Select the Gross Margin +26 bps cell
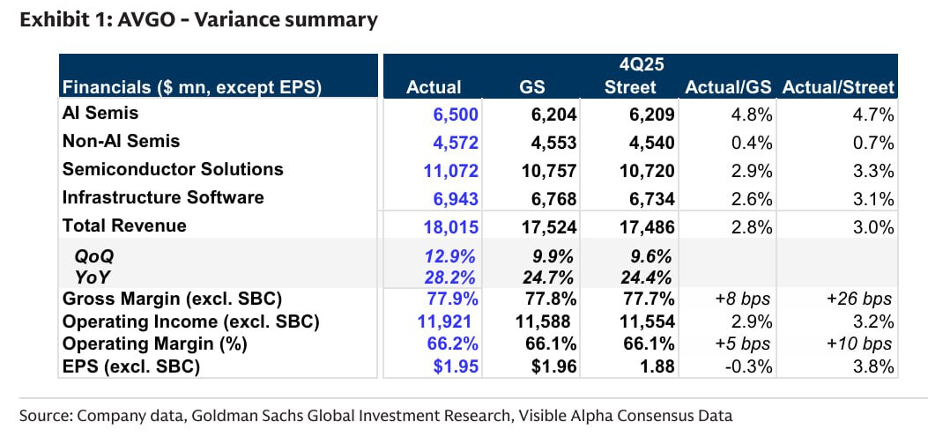The width and height of the screenshot is (928, 436). tap(862, 300)
